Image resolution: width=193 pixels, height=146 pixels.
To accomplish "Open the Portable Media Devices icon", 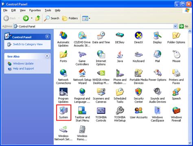I will (x=138, y=77).
